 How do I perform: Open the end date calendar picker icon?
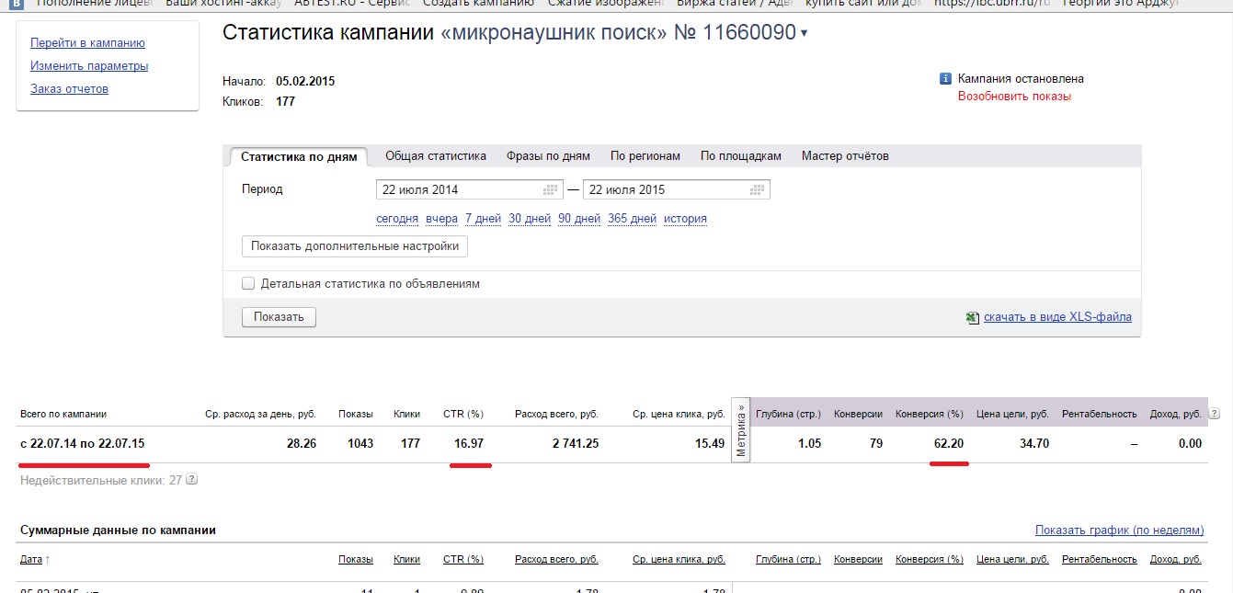758,190
